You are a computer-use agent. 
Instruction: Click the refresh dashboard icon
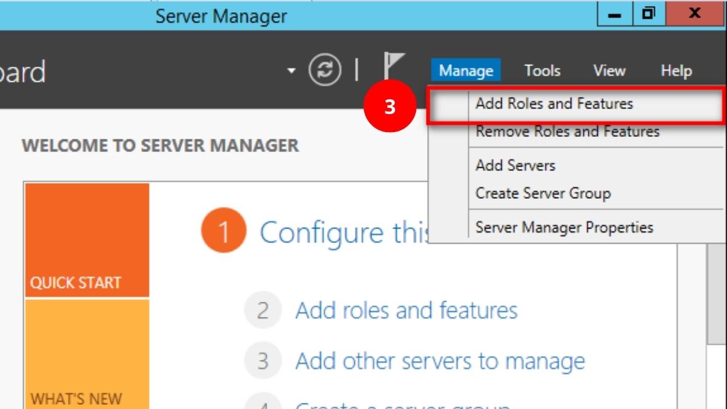(325, 70)
